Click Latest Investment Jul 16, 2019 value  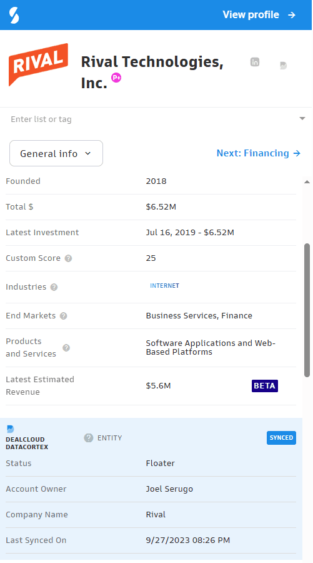(x=190, y=232)
